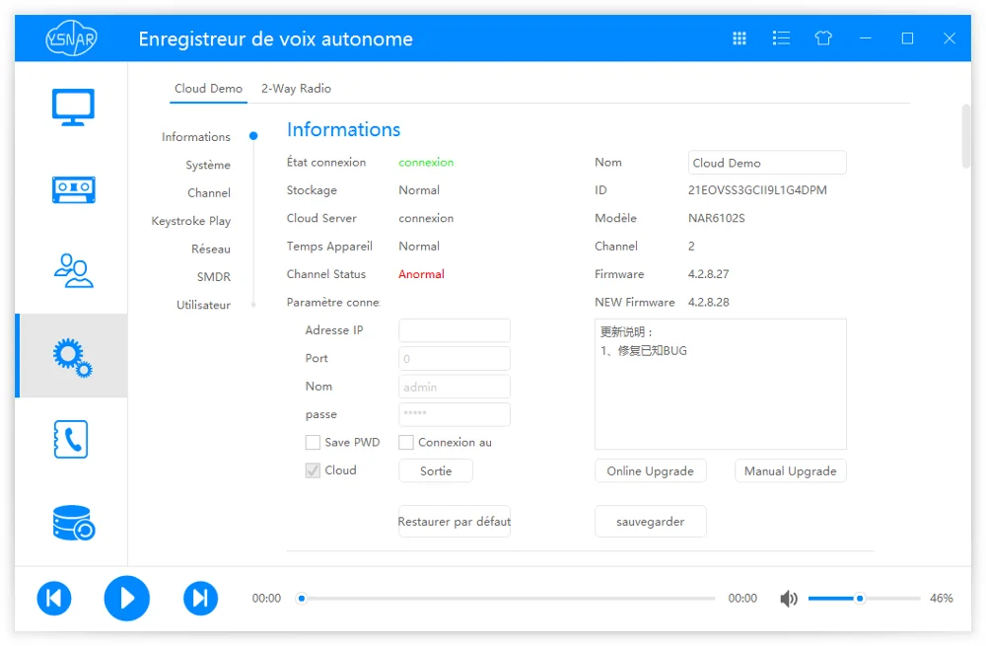
Task: Click the Nom admin input field
Action: pos(454,387)
